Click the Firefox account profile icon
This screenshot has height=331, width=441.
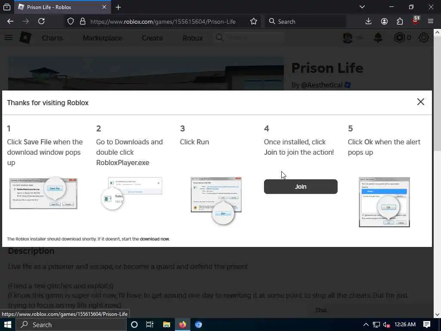(x=384, y=22)
